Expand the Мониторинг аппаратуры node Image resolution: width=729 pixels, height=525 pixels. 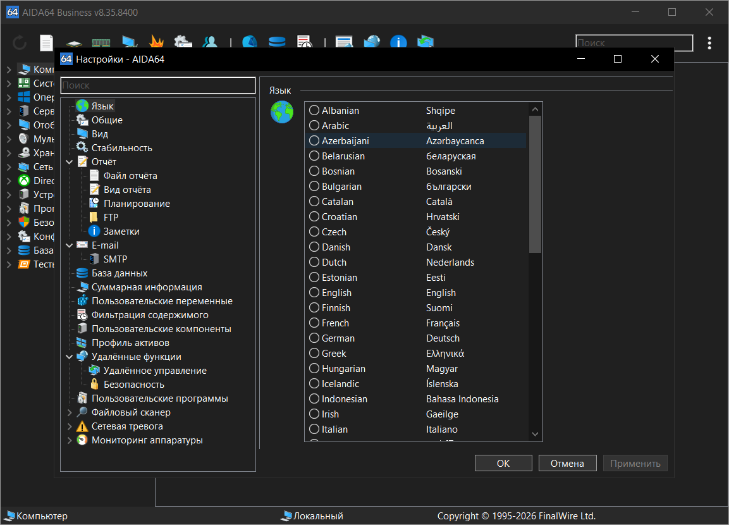(x=70, y=440)
